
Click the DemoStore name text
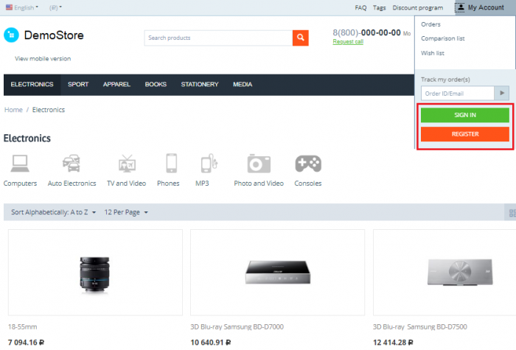point(54,35)
